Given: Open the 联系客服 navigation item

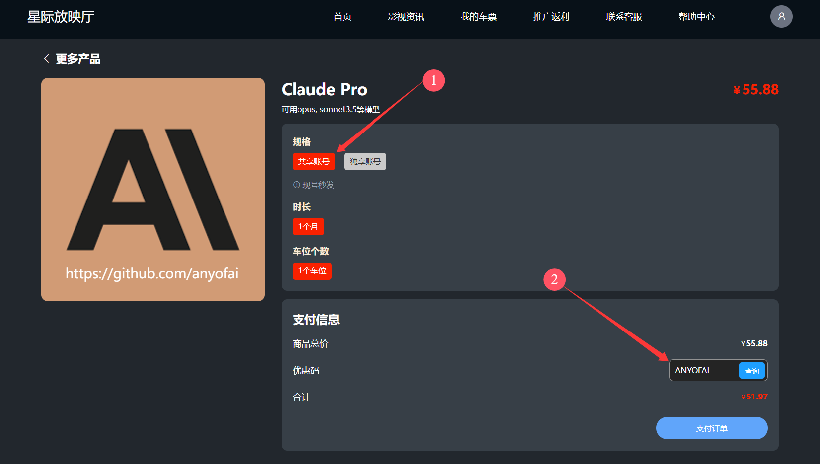Looking at the screenshot, I should click(x=624, y=17).
